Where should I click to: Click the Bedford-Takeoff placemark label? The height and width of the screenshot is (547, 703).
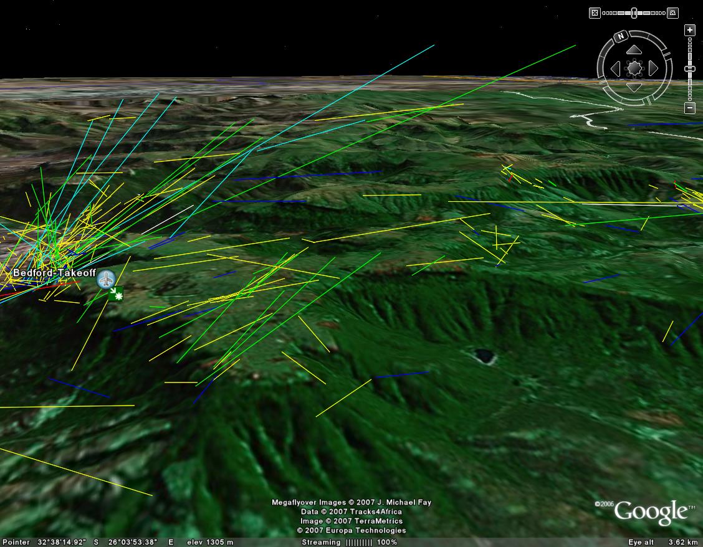tap(54, 273)
